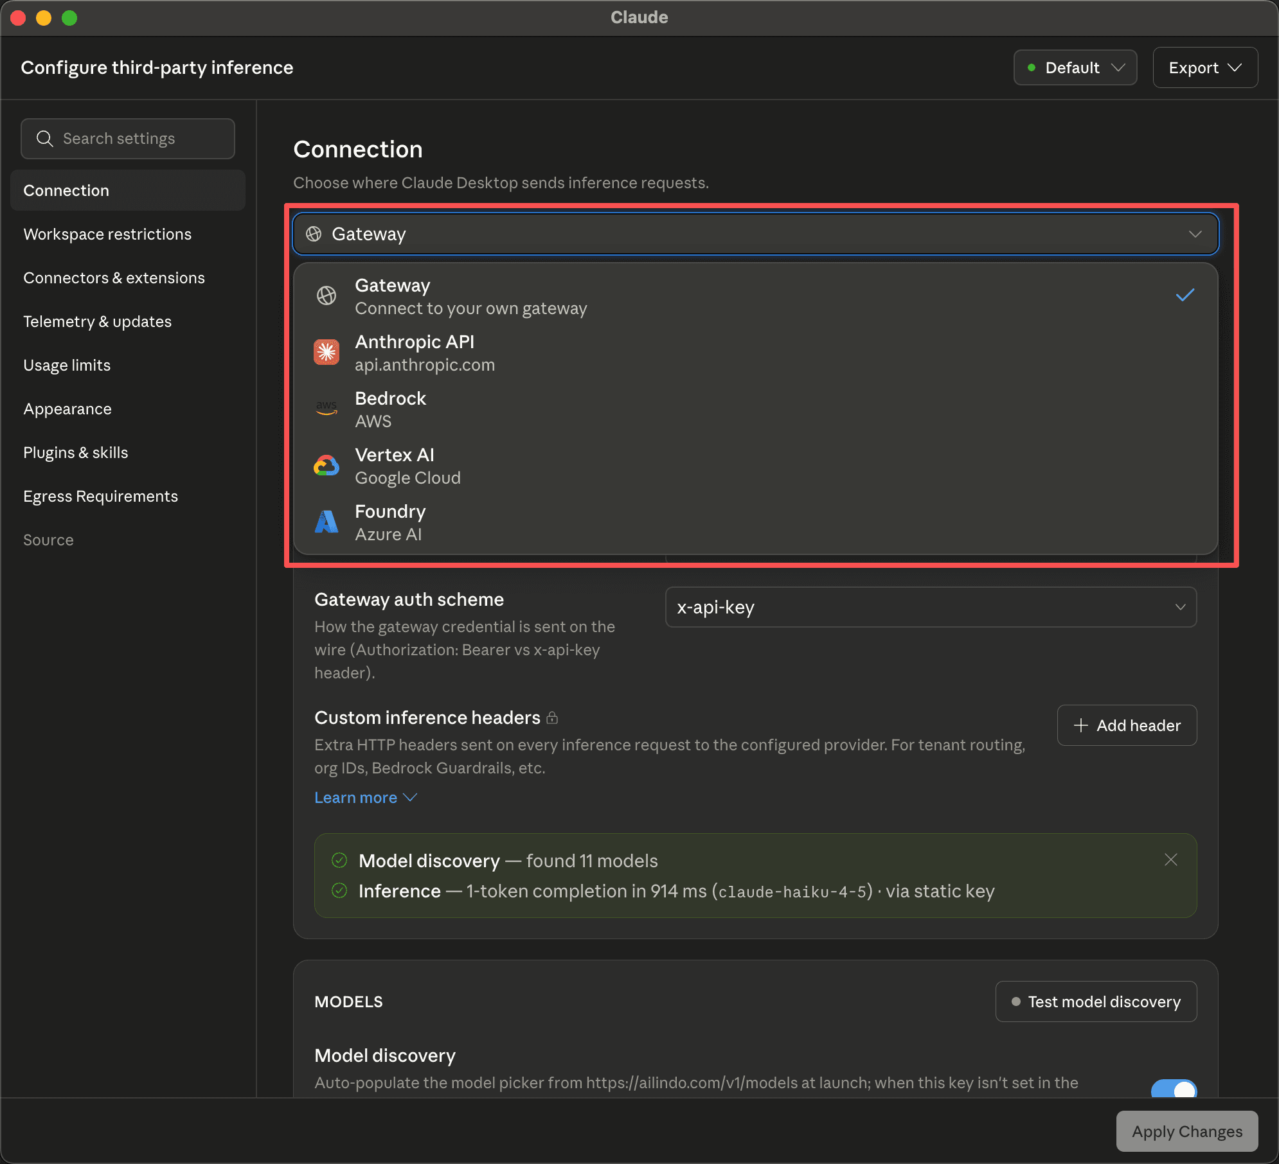Choose Bedrock AWS as the provider
Image resolution: width=1279 pixels, height=1164 pixels.
(756, 409)
